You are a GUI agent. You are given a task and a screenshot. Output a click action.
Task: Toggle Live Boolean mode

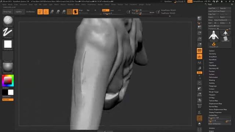coord(30,12)
